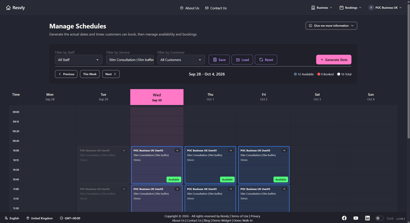Open the Demo Widget footer link
Viewport: 410px width, 223px height.
pyautogui.click(x=222, y=221)
